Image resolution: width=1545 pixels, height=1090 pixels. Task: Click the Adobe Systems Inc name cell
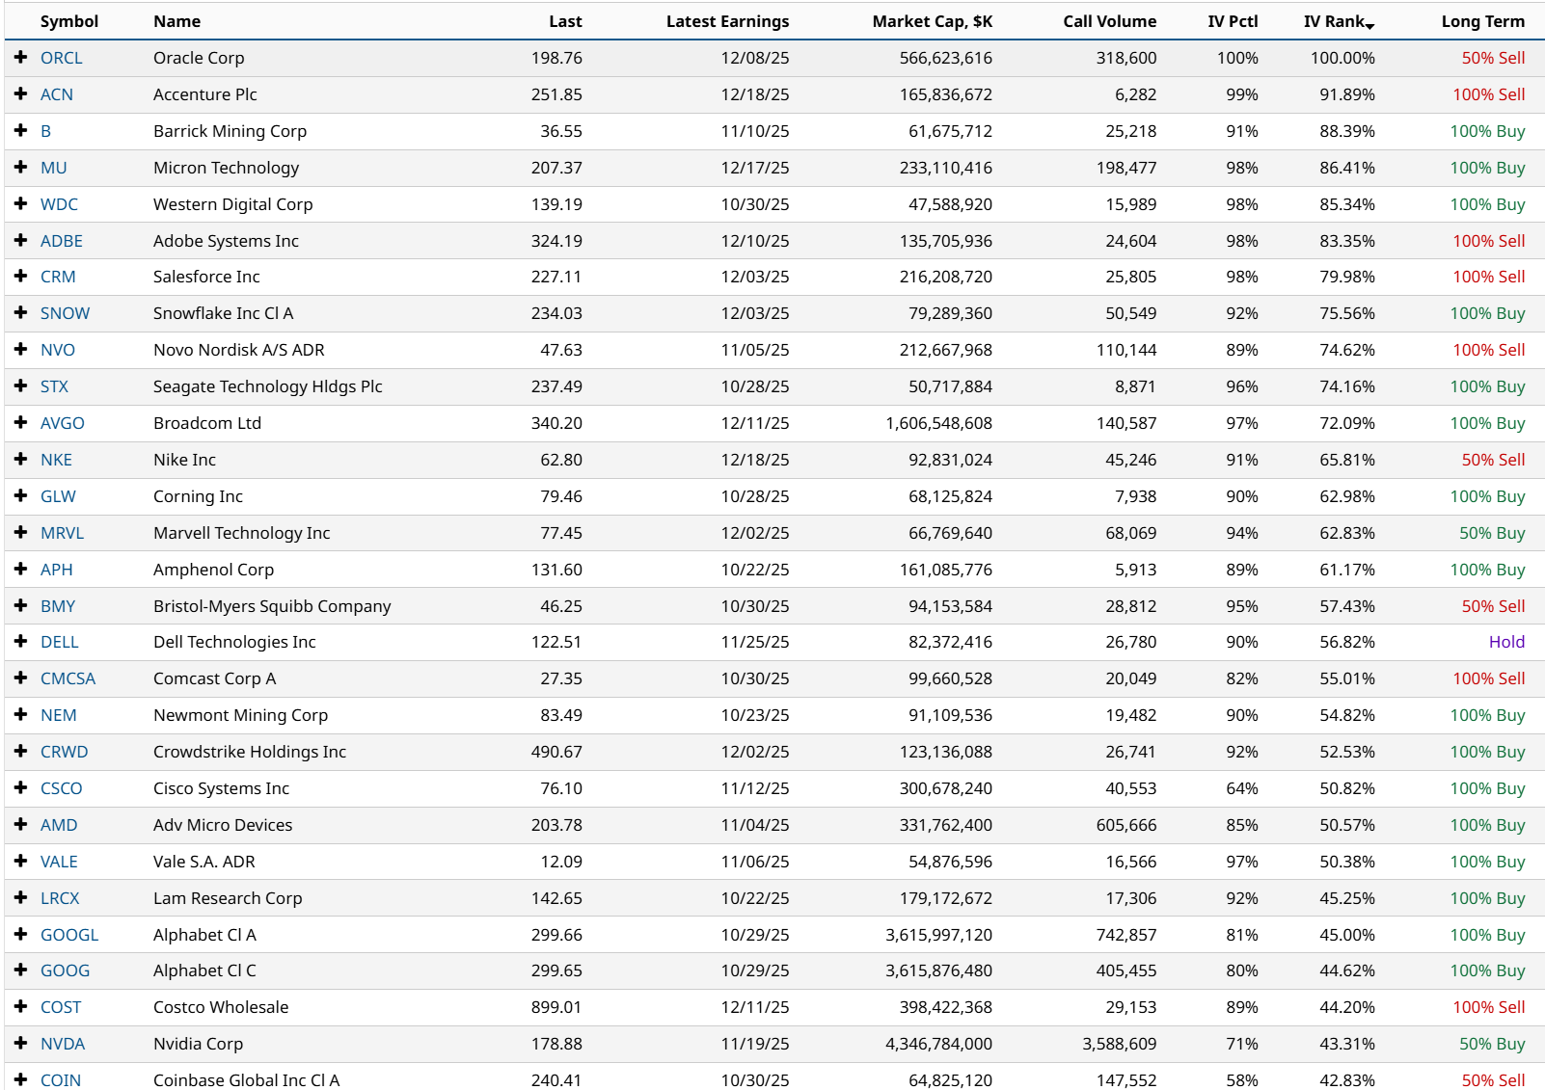pyautogui.click(x=226, y=241)
